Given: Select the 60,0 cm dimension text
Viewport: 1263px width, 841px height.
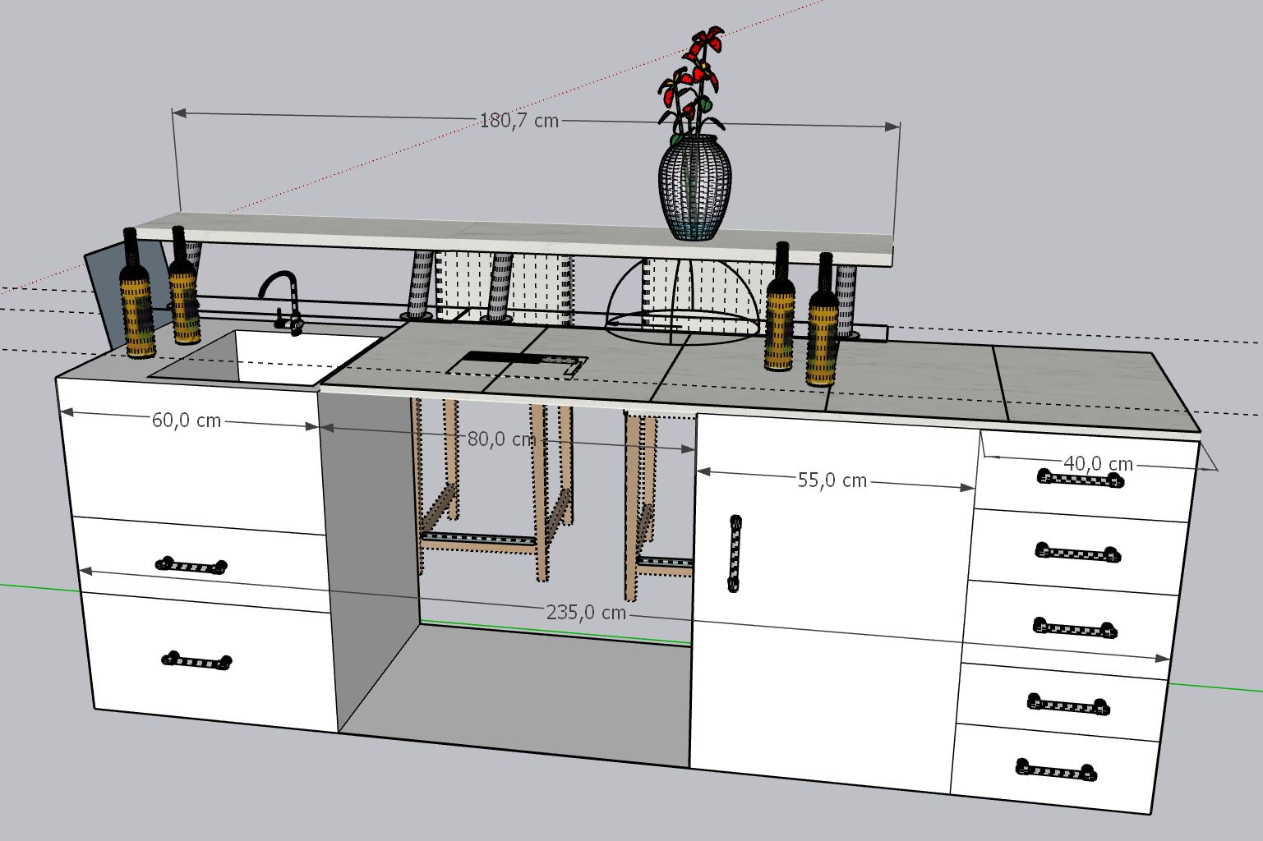Looking at the screenshot, I should [187, 420].
